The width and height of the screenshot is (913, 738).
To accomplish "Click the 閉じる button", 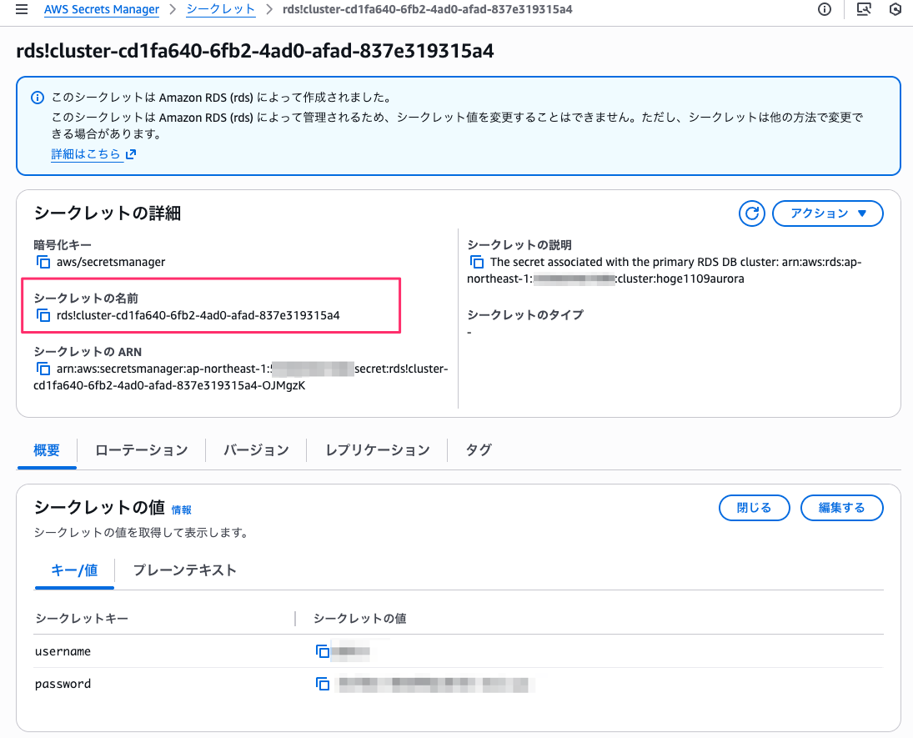I will [x=754, y=507].
